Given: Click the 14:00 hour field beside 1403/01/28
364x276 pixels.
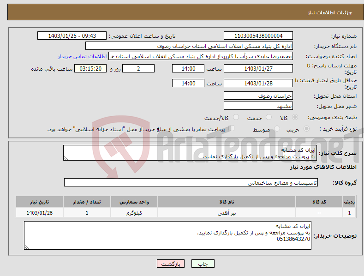Looking at the screenshot, I should point(188,83).
